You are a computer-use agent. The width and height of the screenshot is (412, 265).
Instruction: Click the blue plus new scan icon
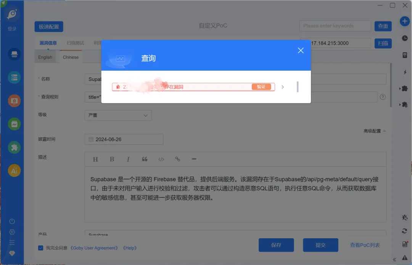[405, 21]
